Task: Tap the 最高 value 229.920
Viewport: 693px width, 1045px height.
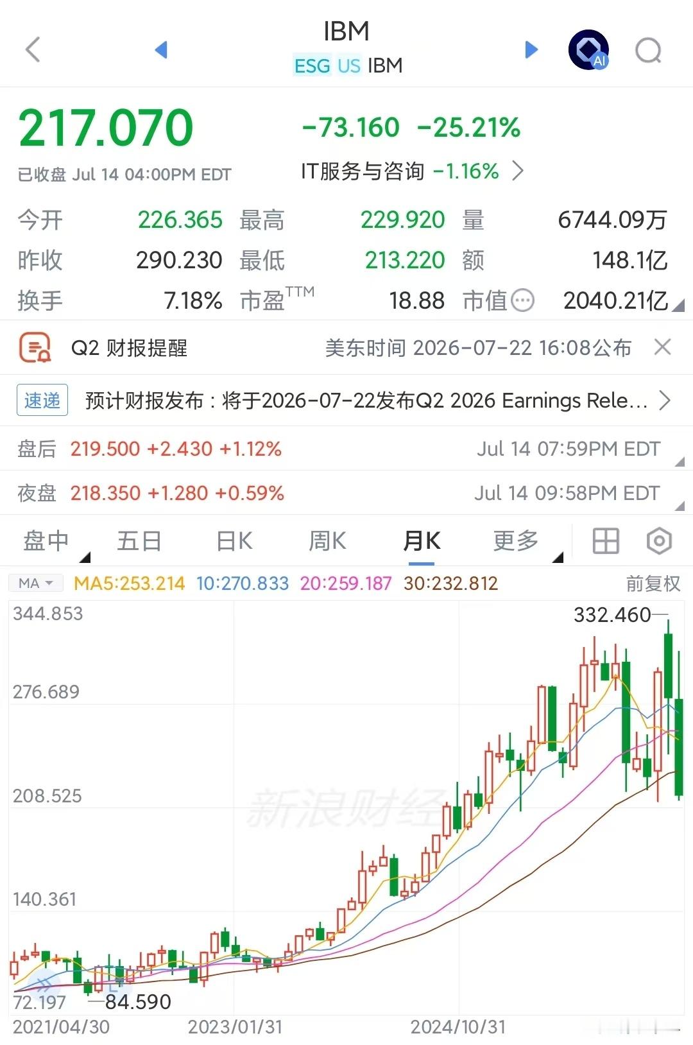Action: coord(402,220)
